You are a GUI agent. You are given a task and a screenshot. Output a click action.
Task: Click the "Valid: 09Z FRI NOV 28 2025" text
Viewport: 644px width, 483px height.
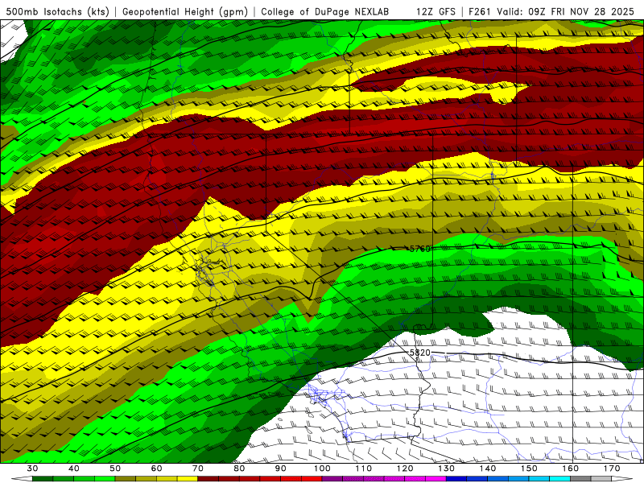[x=566, y=12]
